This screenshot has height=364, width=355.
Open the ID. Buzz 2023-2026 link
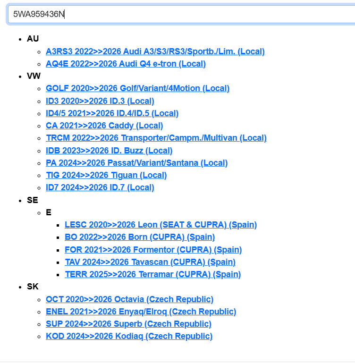109,151
